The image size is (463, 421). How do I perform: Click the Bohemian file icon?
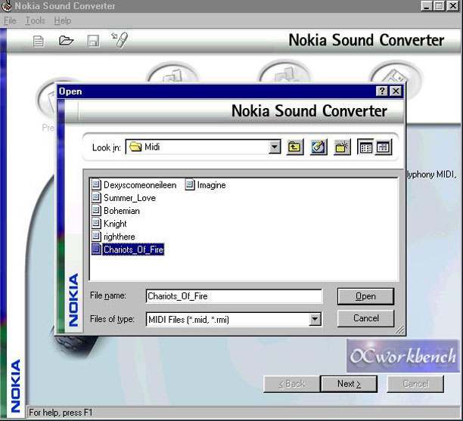96,210
